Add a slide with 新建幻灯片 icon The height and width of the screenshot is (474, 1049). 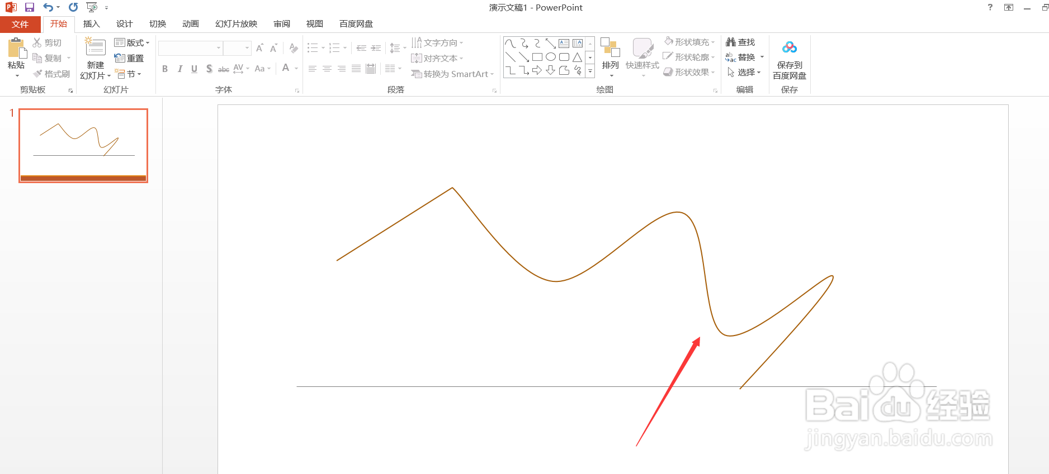95,46
